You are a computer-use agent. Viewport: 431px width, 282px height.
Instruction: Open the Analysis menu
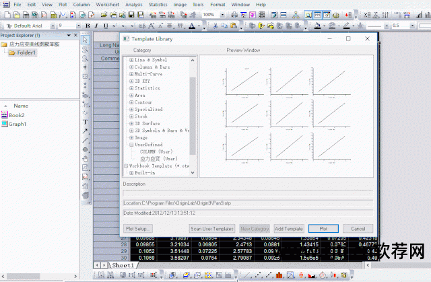(x=134, y=5)
